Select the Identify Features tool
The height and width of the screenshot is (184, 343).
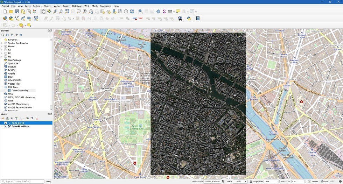click(140, 12)
